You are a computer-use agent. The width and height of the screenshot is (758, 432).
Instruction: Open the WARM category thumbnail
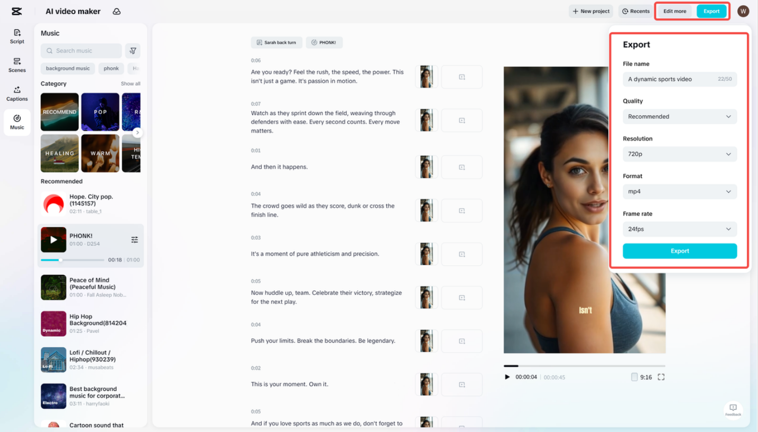(x=100, y=153)
